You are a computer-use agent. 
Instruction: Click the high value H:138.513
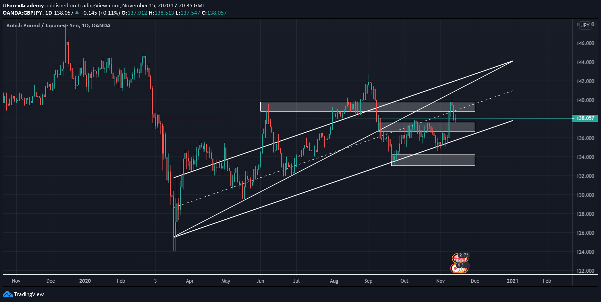161,13
